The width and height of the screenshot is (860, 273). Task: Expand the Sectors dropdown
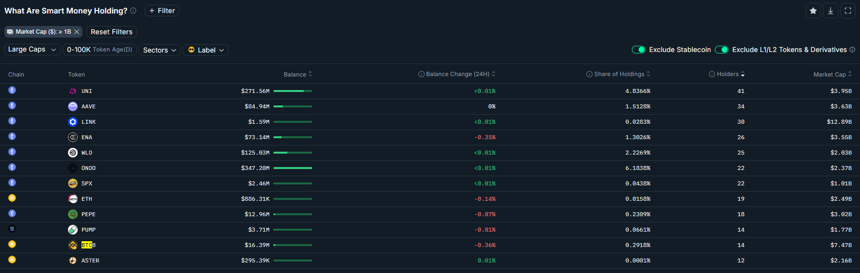[160, 50]
